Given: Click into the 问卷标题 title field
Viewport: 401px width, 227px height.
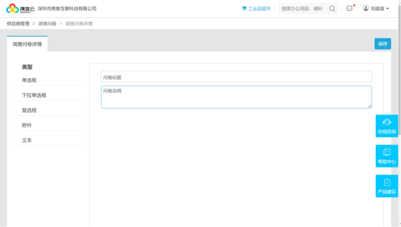Looking at the screenshot, I should (236, 77).
